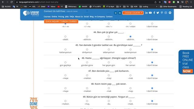This screenshot has height=109, width=194.
Task: Bookmark this page with the star icon
Action: click(x=160, y=2)
